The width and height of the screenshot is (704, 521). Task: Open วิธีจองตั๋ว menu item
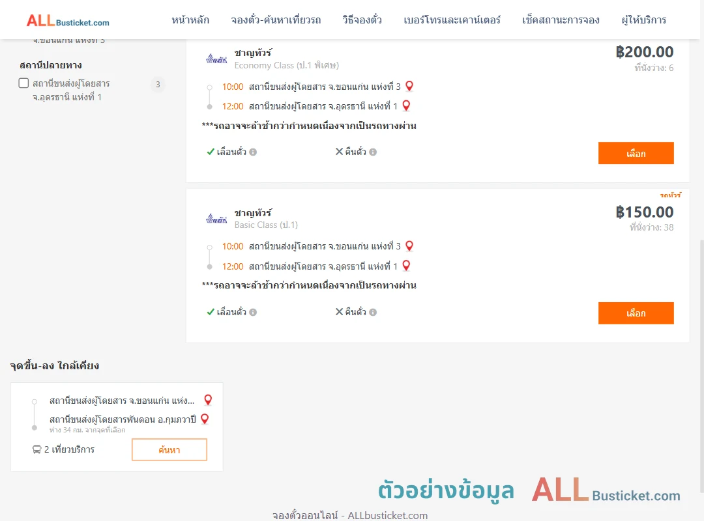coord(362,20)
